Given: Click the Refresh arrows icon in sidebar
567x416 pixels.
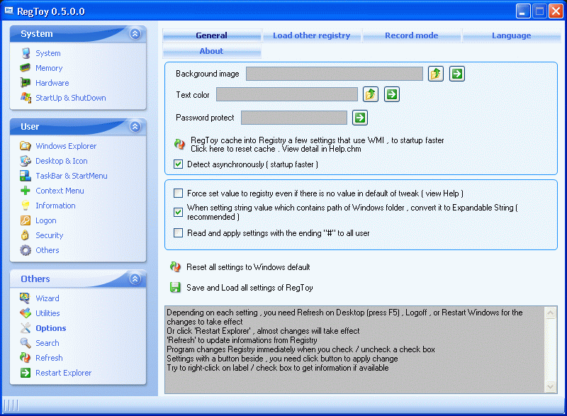Looking at the screenshot, I should [x=26, y=358].
